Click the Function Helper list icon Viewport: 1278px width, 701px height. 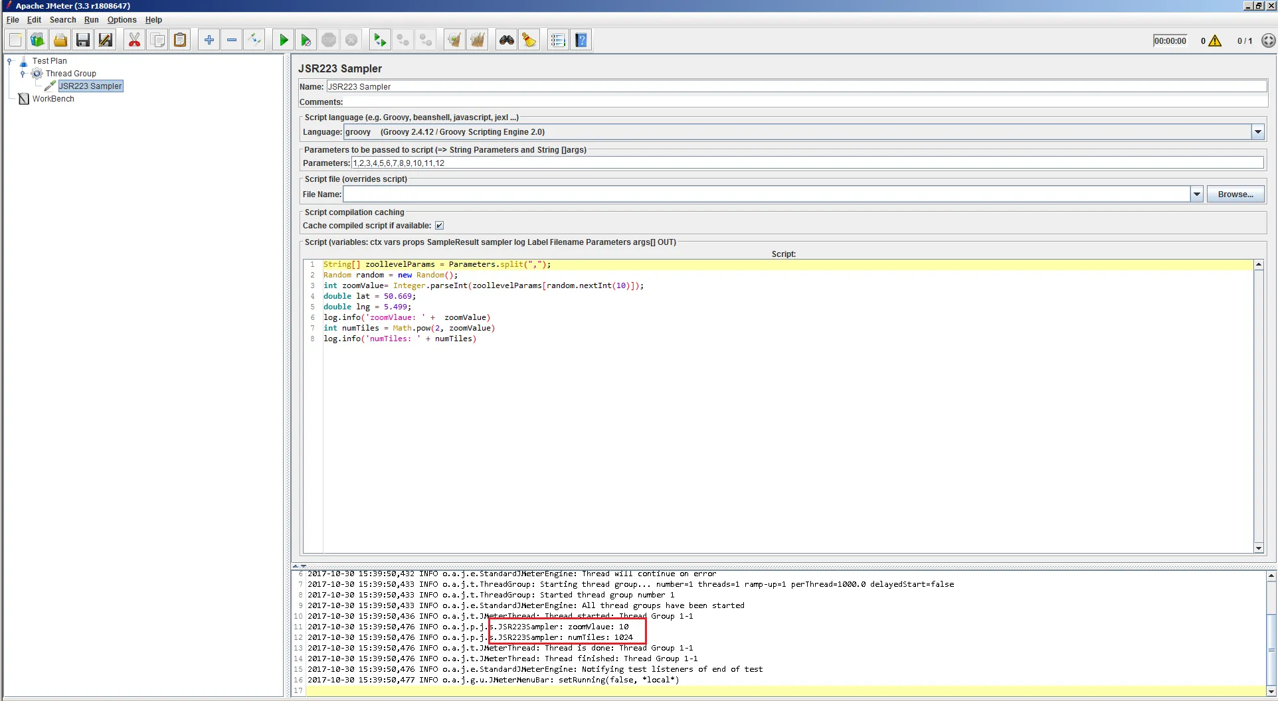[558, 40]
